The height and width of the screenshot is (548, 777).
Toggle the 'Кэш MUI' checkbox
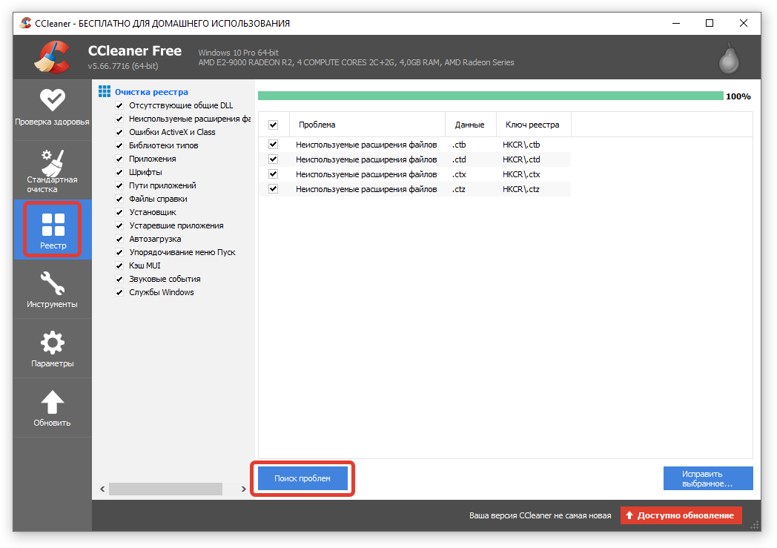119,265
